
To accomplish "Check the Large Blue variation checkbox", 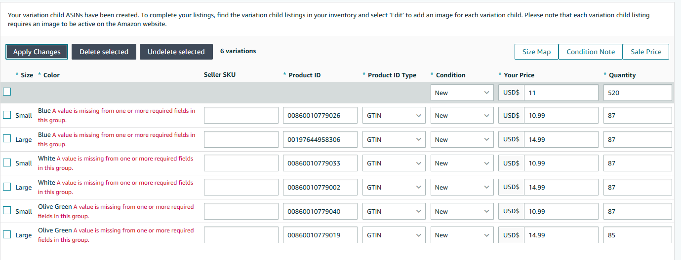I will (7, 138).
